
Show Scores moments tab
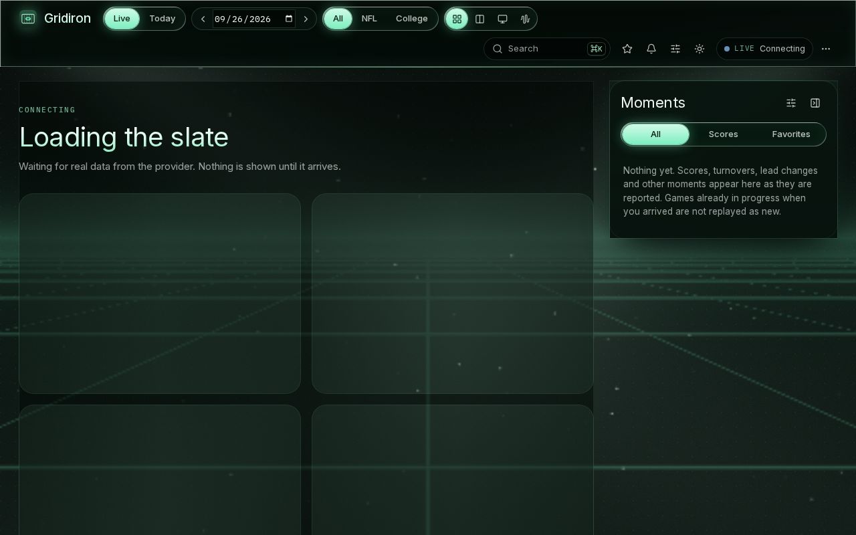click(724, 134)
